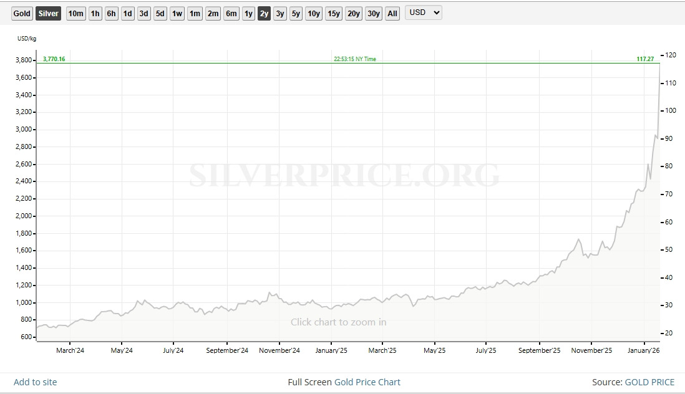Change range to 5y
685x394 pixels.
(296, 14)
